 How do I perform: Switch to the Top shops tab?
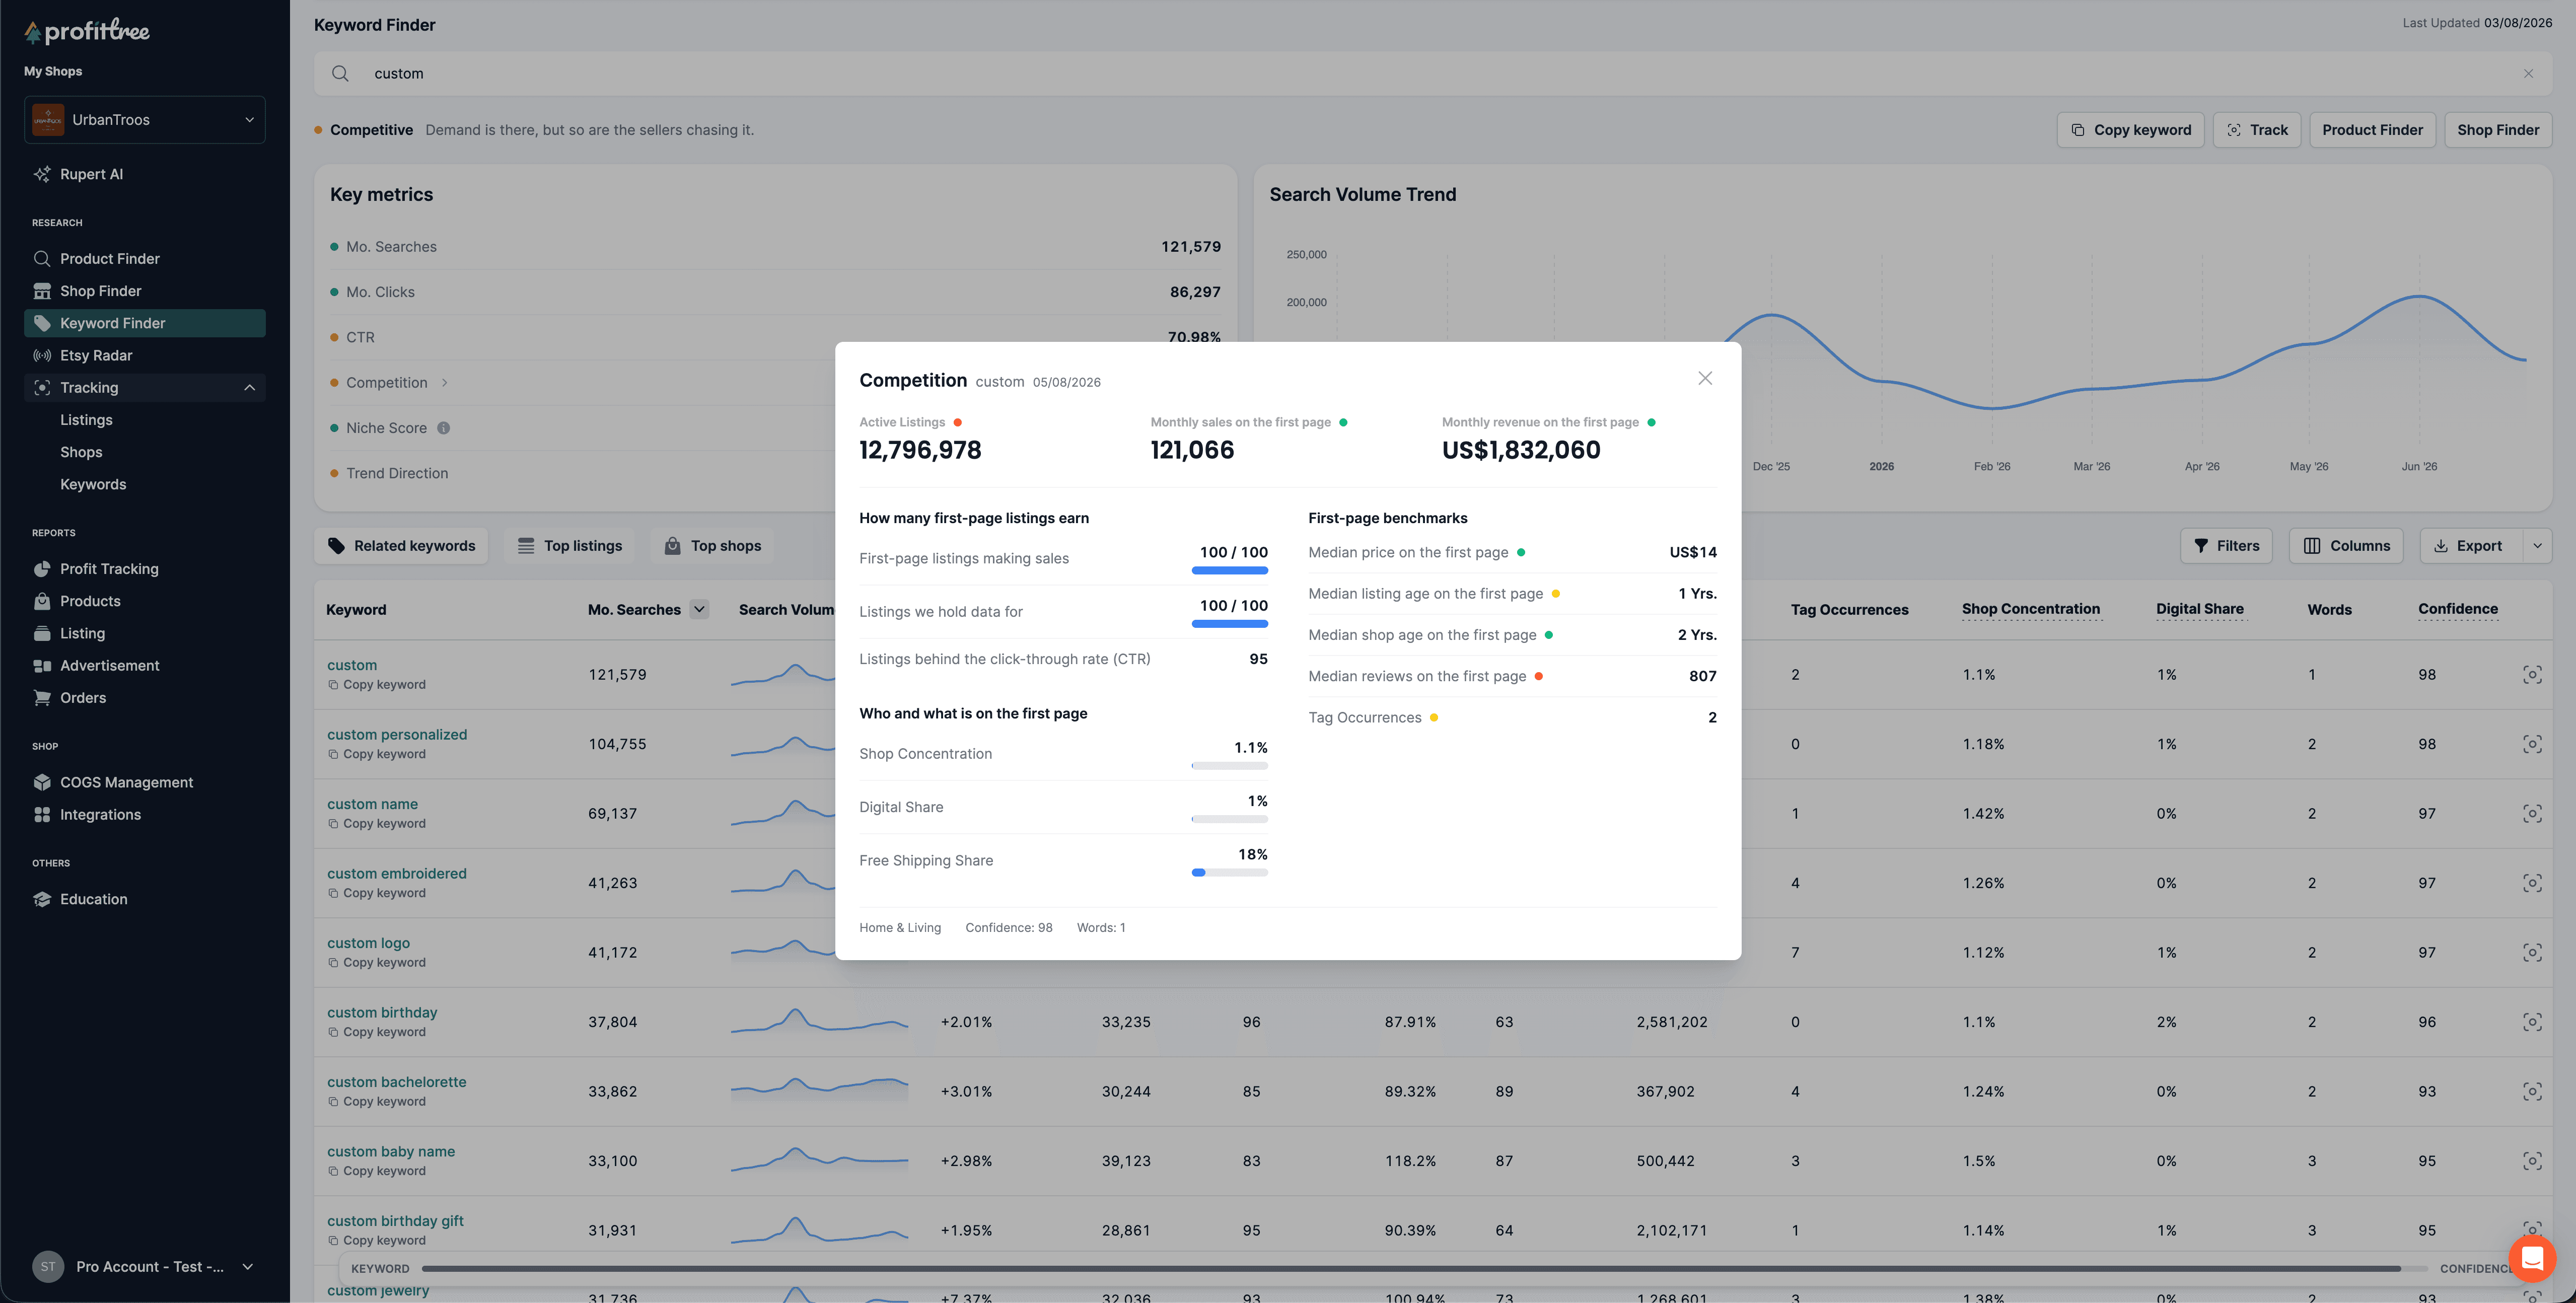coord(713,546)
